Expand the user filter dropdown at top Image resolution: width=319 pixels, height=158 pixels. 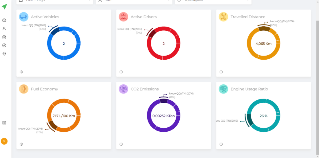click(134, 1)
